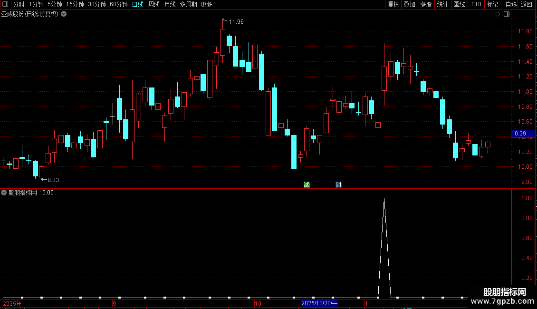Click the 亚威股份(日线.前复权) chart title
Viewport: 537px width, 309px height.
[30, 14]
